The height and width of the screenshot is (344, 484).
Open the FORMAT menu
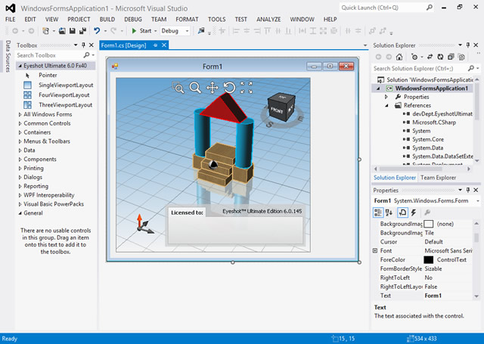coord(187,19)
